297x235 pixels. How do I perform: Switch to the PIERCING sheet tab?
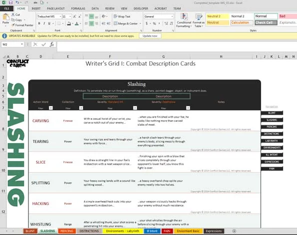coord(67,231)
